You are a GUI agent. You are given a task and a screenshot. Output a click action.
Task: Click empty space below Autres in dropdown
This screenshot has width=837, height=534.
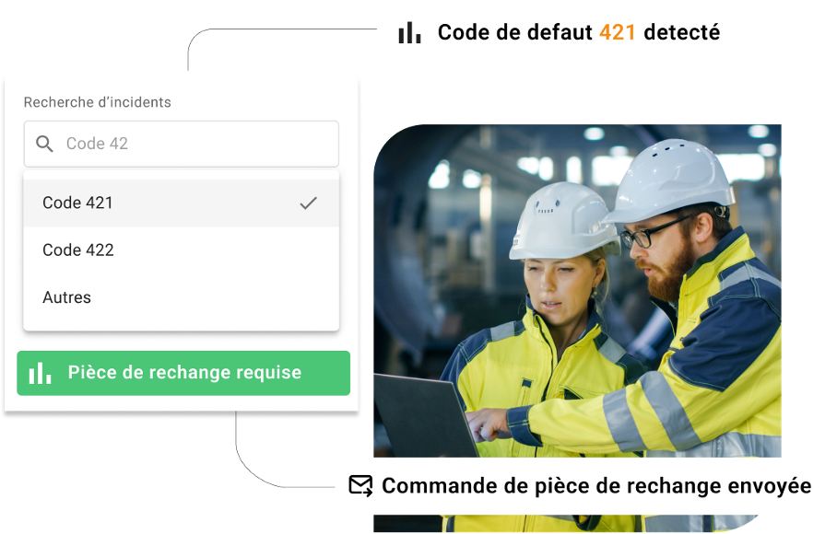(182, 325)
